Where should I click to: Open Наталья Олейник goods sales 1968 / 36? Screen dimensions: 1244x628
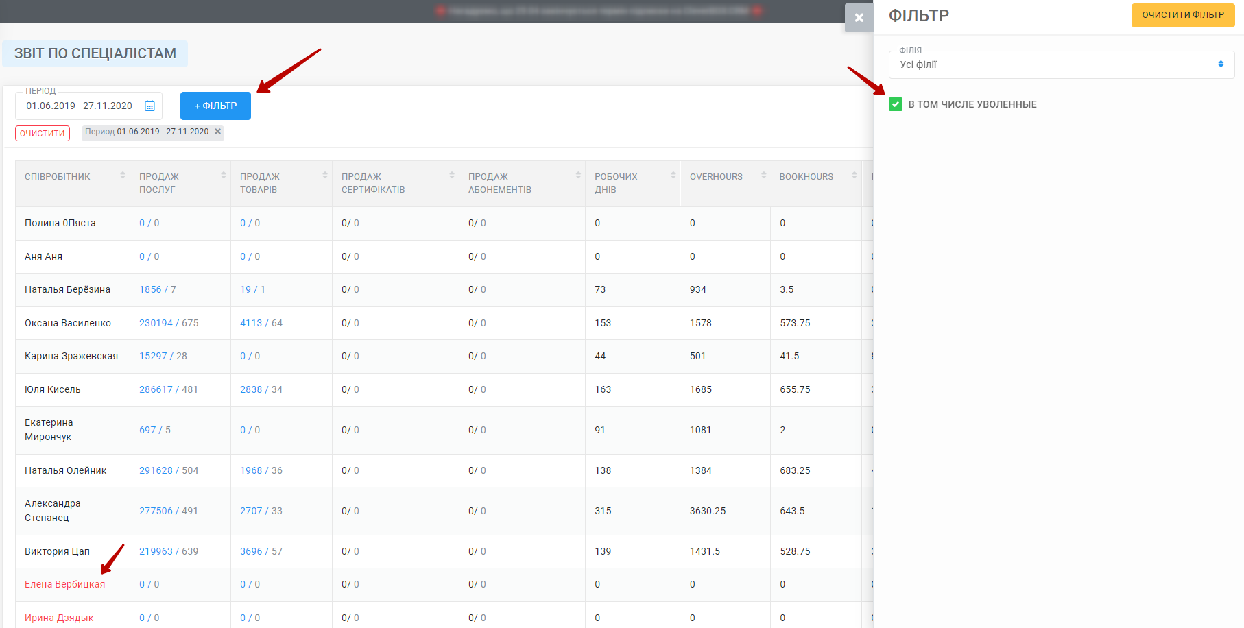pyautogui.click(x=261, y=470)
